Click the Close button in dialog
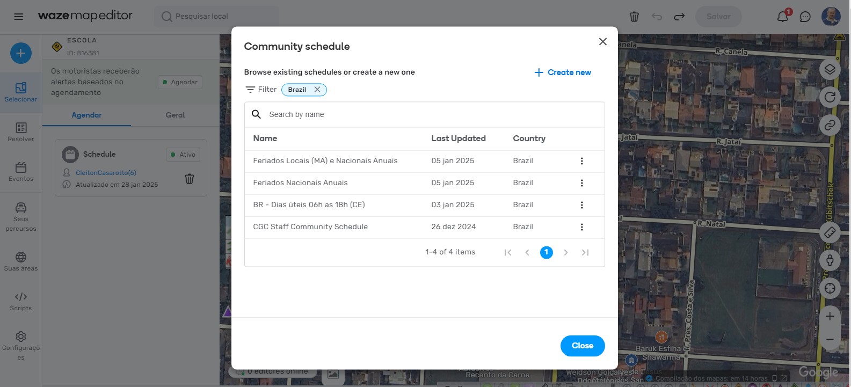Screen dimensions: 851x387 [582, 346]
